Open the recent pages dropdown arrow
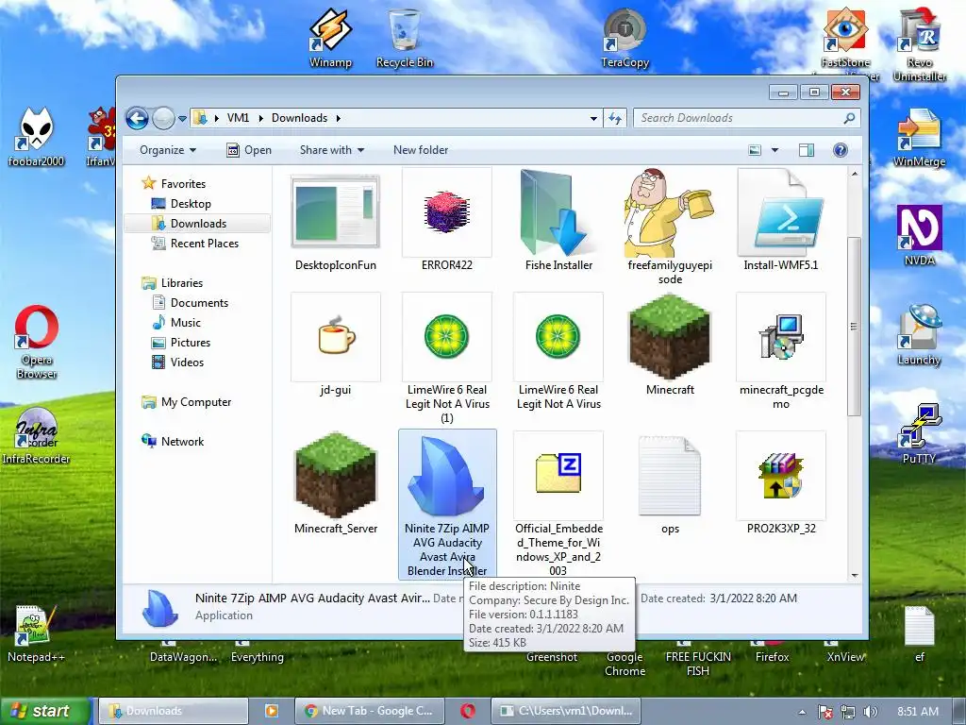966x725 pixels. pyautogui.click(x=182, y=118)
